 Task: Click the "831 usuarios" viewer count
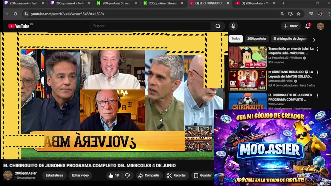(x=276, y=62)
